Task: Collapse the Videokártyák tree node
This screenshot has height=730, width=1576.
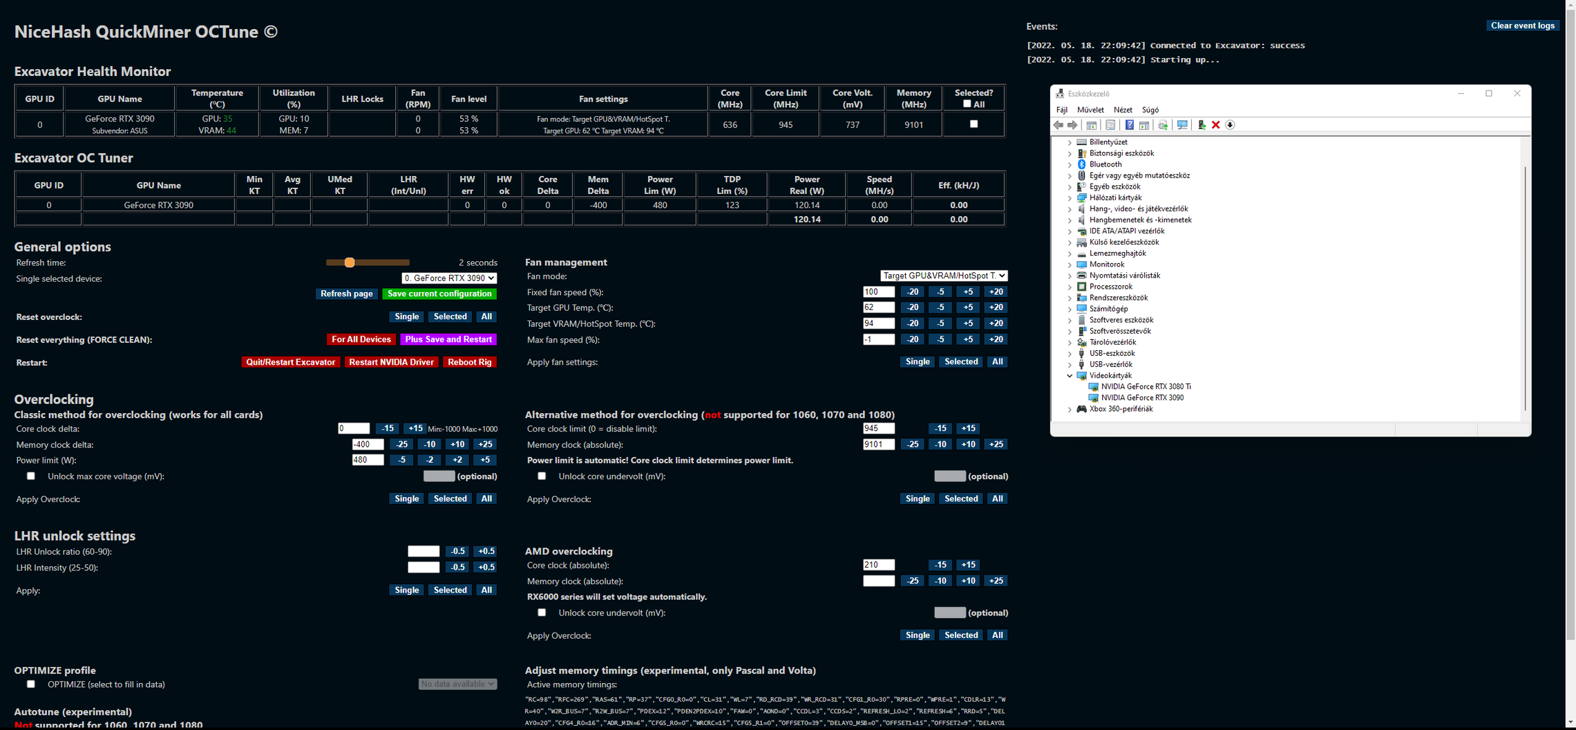Action: pyautogui.click(x=1070, y=376)
